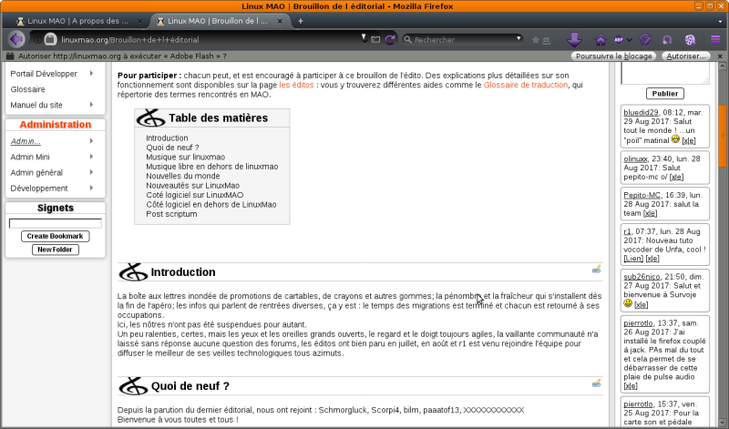Go to 'Coté logiciel sur LinuxMAO' entry
729x429 pixels.
click(x=195, y=195)
